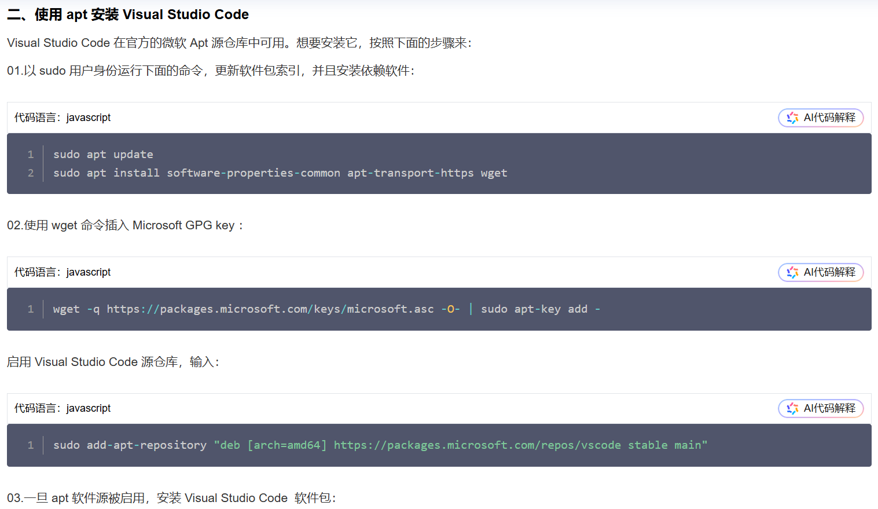The image size is (878, 509).
Task: Click the quoted deb [arch=amd64] repository string
Action: pos(461,445)
